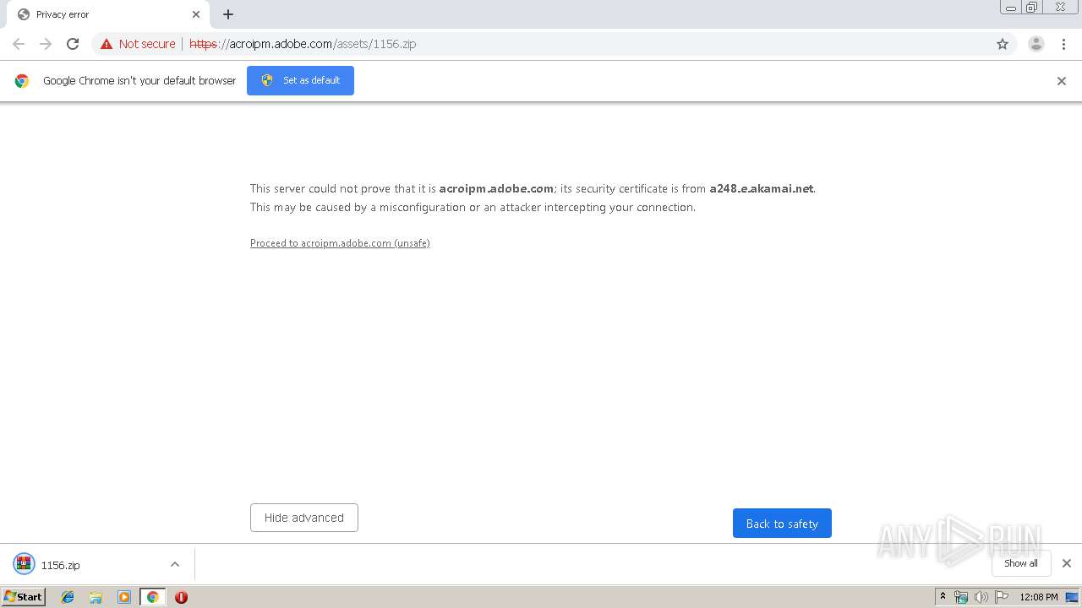Reload the current page
This screenshot has height=608, width=1082.
point(73,44)
